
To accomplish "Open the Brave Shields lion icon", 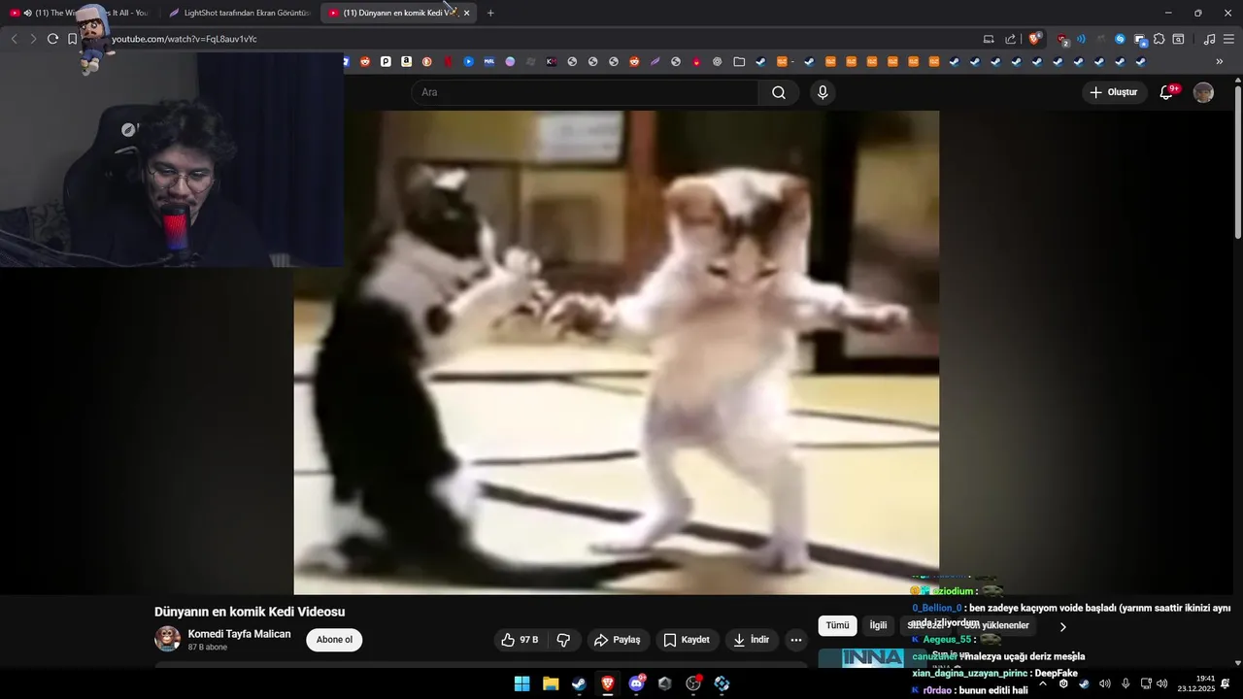I will (x=1035, y=39).
